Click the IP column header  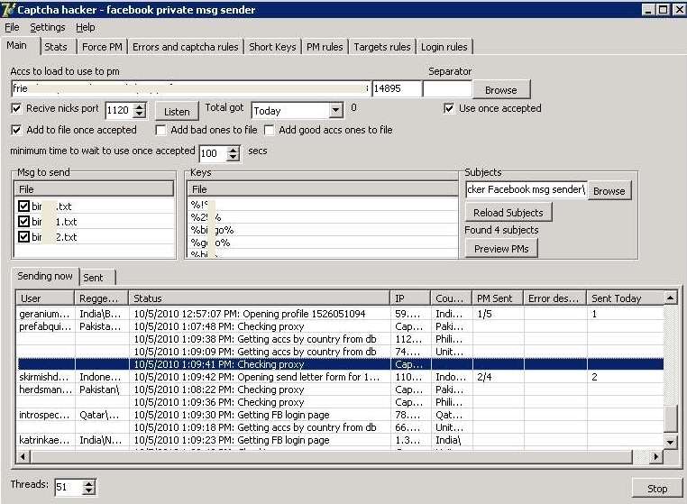tap(410, 298)
